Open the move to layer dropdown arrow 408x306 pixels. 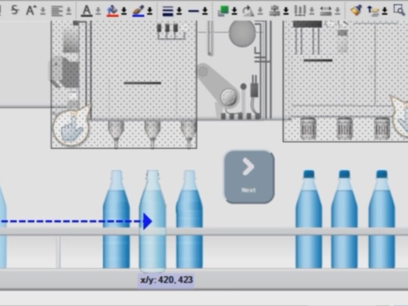(x=385, y=11)
